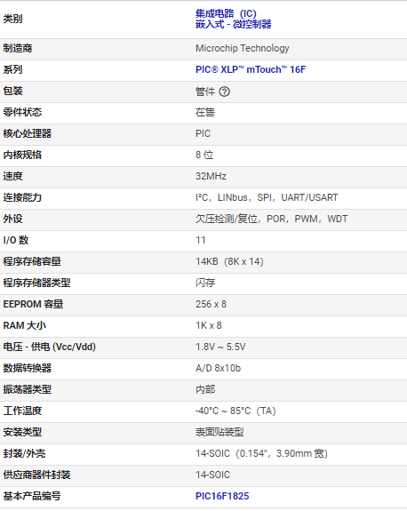The width and height of the screenshot is (407, 511).
Task: Click the 256 x 8 EEPROM value
Action: point(211,304)
